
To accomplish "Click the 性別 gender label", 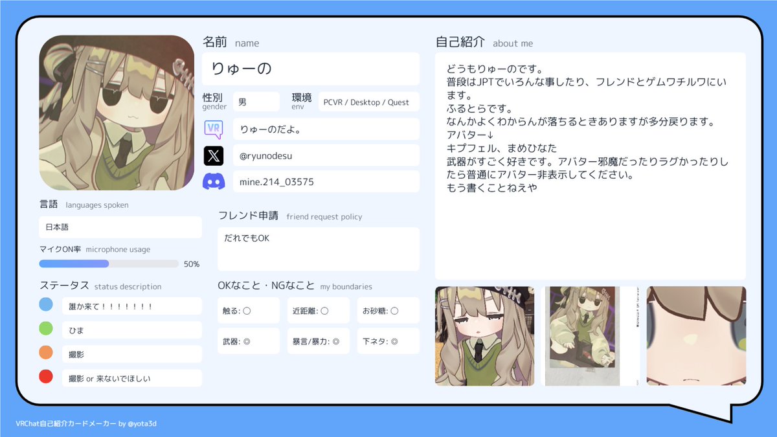I will click(214, 101).
